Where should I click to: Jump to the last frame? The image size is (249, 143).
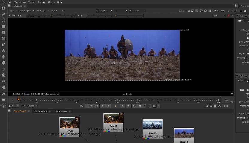[140, 106]
